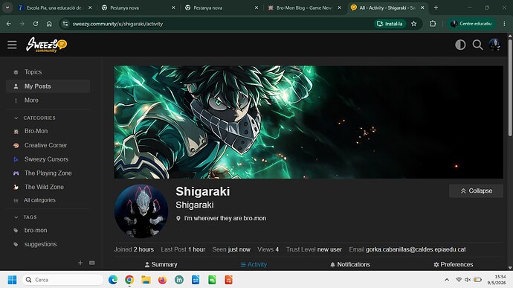The height and width of the screenshot is (288, 513).
Task: Open the user avatar menu in header
Action: coord(494,45)
